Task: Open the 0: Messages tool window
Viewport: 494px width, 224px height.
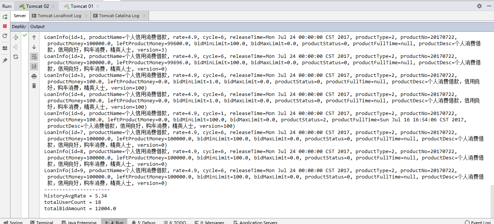Action: click(x=209, y=222)
